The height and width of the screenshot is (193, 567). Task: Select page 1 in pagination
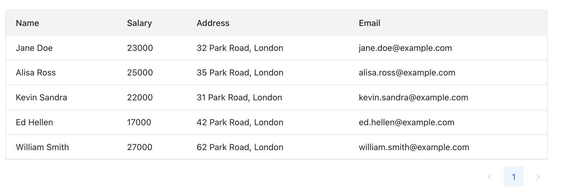click(x=514, y=177)
